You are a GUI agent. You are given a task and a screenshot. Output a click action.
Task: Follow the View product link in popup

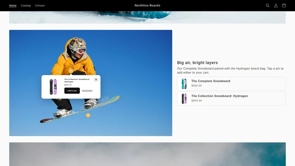pyautogui.click(x=87, y=90)
